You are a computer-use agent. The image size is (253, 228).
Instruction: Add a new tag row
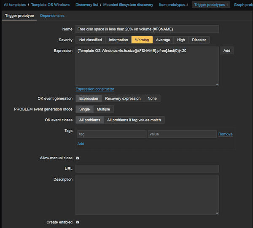click(x=81, y=144)
